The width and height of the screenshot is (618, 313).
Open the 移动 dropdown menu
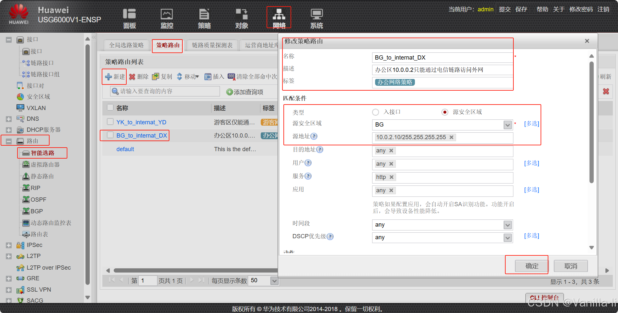pyautogui.click(x=188, y=77)
